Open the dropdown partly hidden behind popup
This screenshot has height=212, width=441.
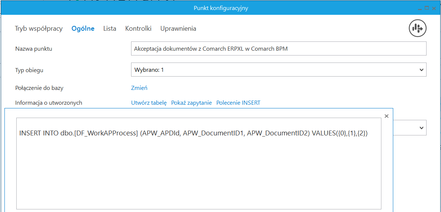click(421, 128)
